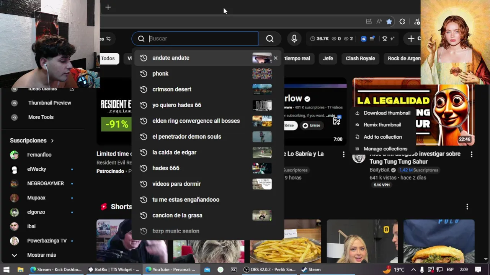Click the thumbnail next to 'crimson desert'

262,89
